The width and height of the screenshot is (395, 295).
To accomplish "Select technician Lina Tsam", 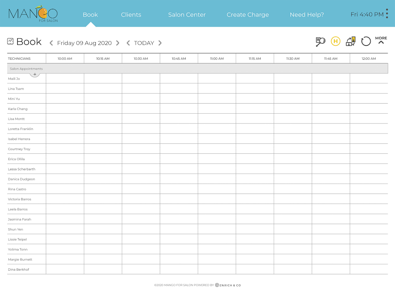I will coord(16,88).
